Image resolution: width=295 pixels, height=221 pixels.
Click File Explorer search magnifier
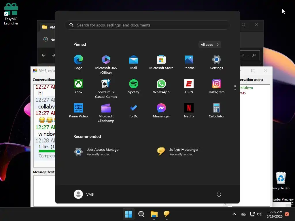(x=254, y=55)
